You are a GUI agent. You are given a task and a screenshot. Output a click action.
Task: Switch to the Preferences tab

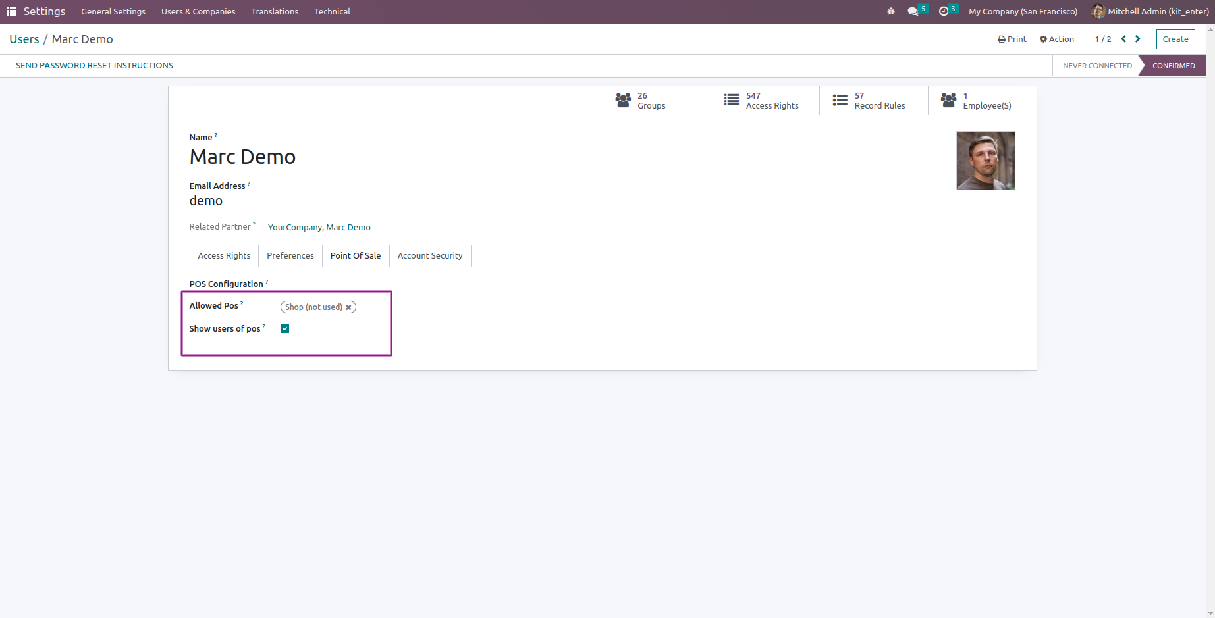tap(290, 255)
